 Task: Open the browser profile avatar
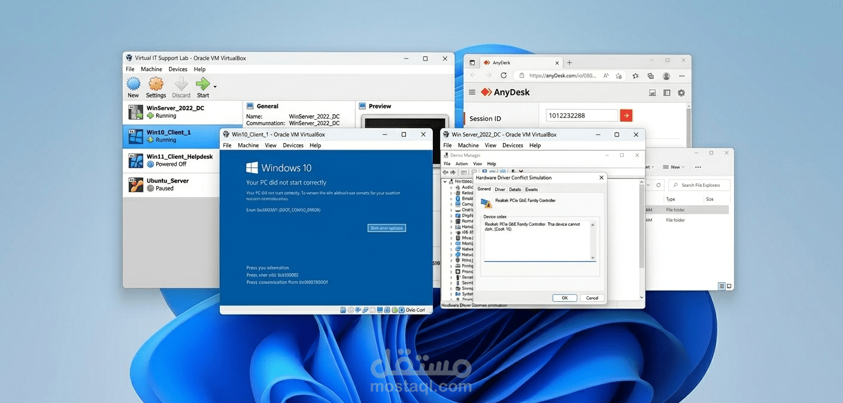click(x=666, y=76)
